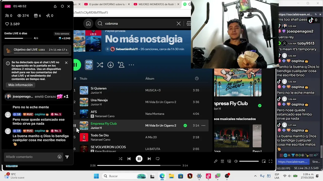
Task: Skip to next track
Action: pyautogui.click(x=149, y=159)
